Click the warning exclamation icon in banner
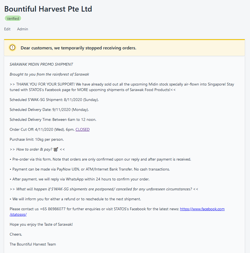Viewport: 250px width, 253px height. [12, 48]
